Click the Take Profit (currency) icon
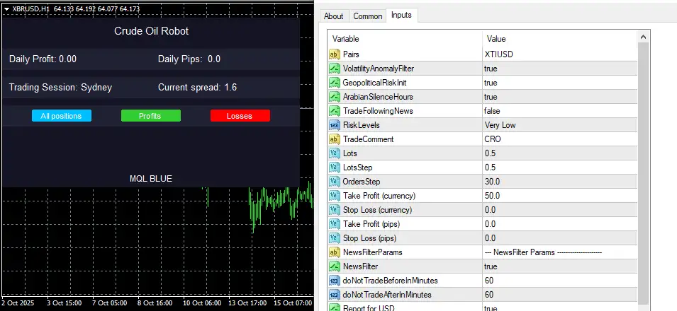677x311 pixels. 335,196
